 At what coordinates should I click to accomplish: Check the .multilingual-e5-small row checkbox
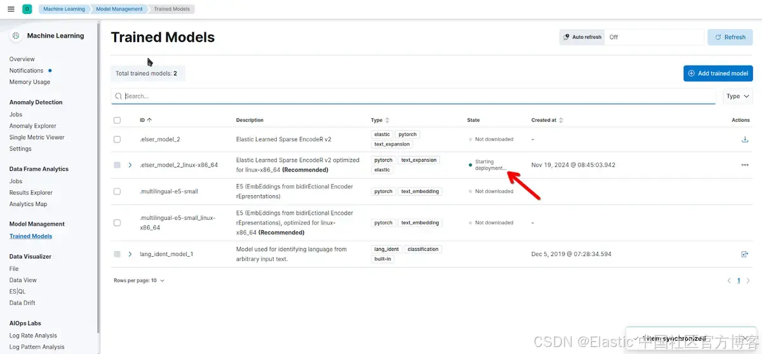point(117,191)
